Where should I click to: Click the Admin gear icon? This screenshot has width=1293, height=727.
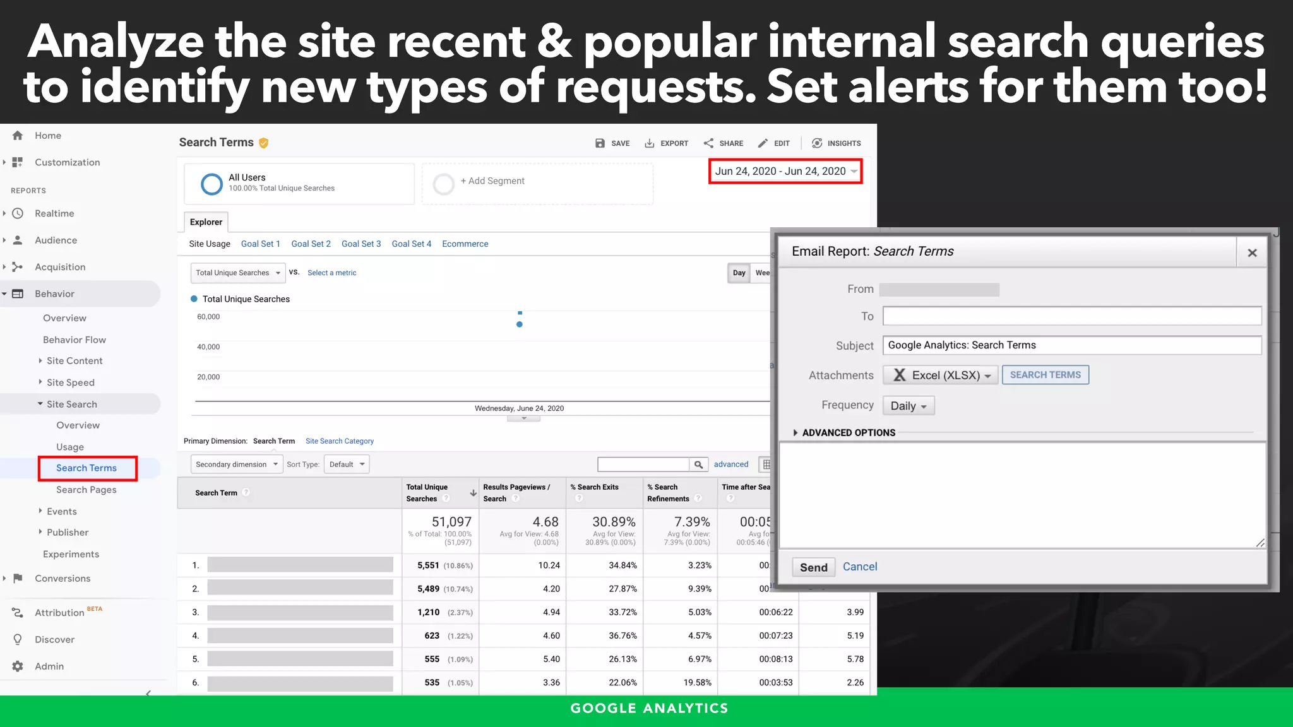[x=18, y=666]
